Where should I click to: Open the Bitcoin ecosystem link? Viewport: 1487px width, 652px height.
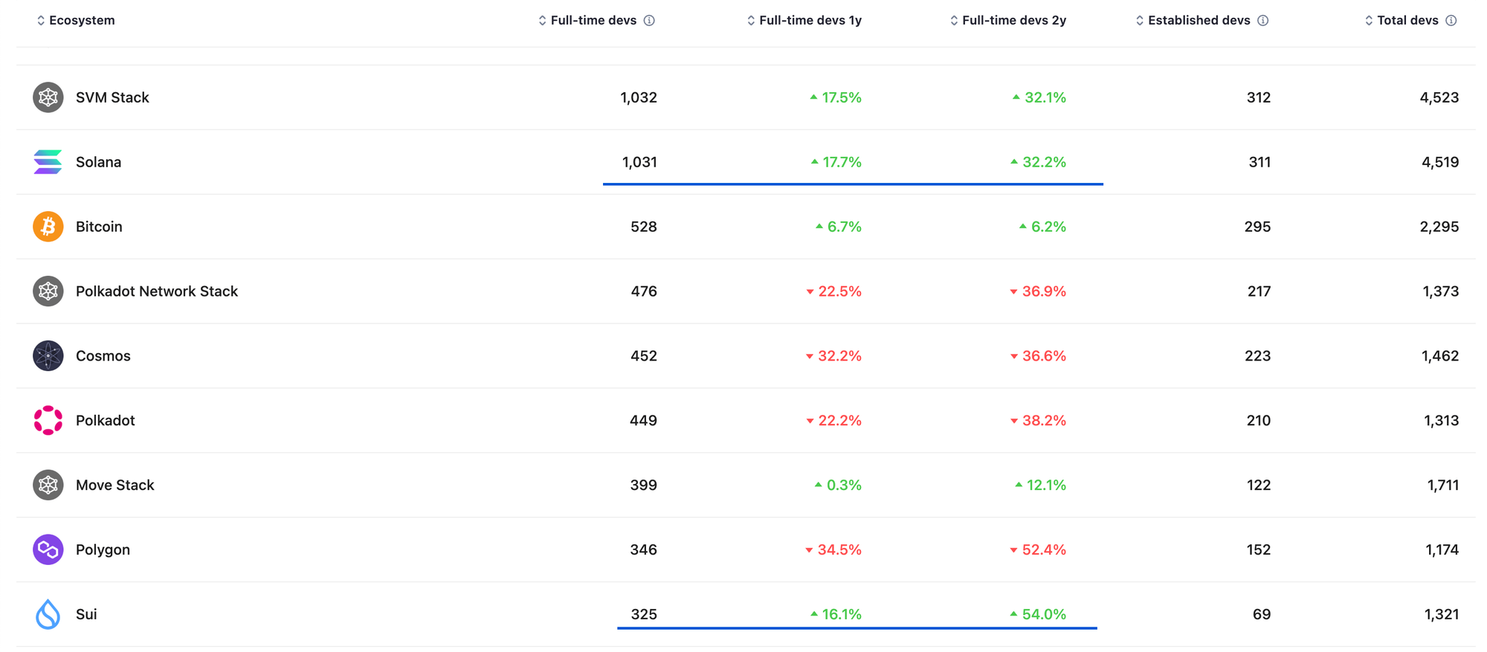coord(99,227)
